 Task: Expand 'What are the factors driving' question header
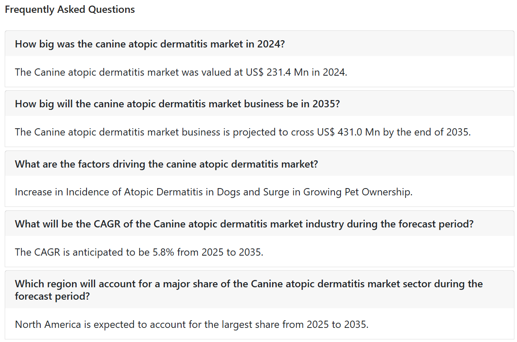259,164
